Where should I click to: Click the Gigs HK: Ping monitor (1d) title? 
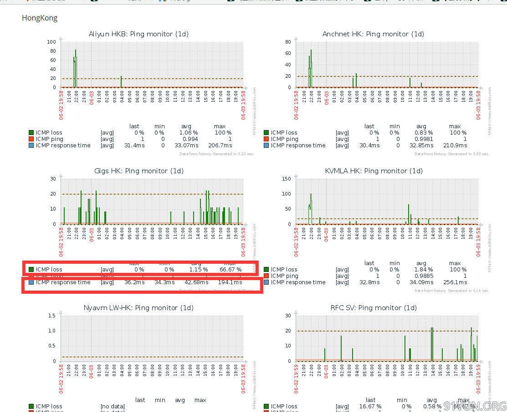pos(138,171)
